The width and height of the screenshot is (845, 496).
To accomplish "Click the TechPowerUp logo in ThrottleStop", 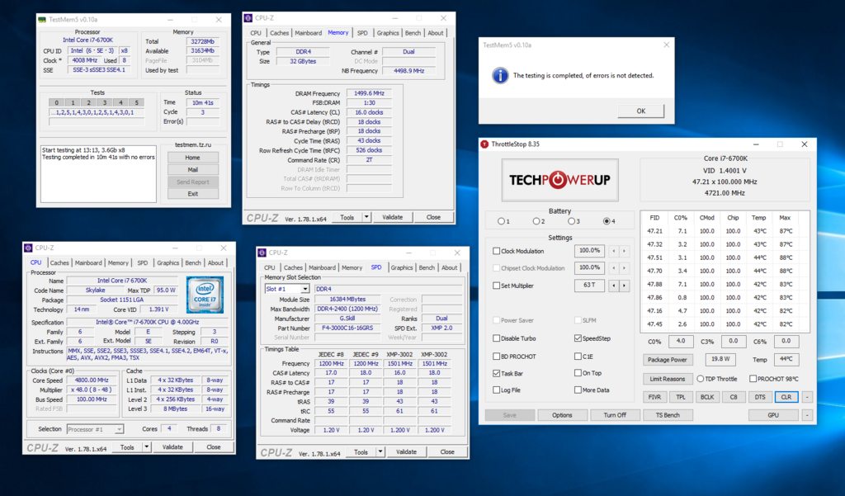I will [560, 180].
